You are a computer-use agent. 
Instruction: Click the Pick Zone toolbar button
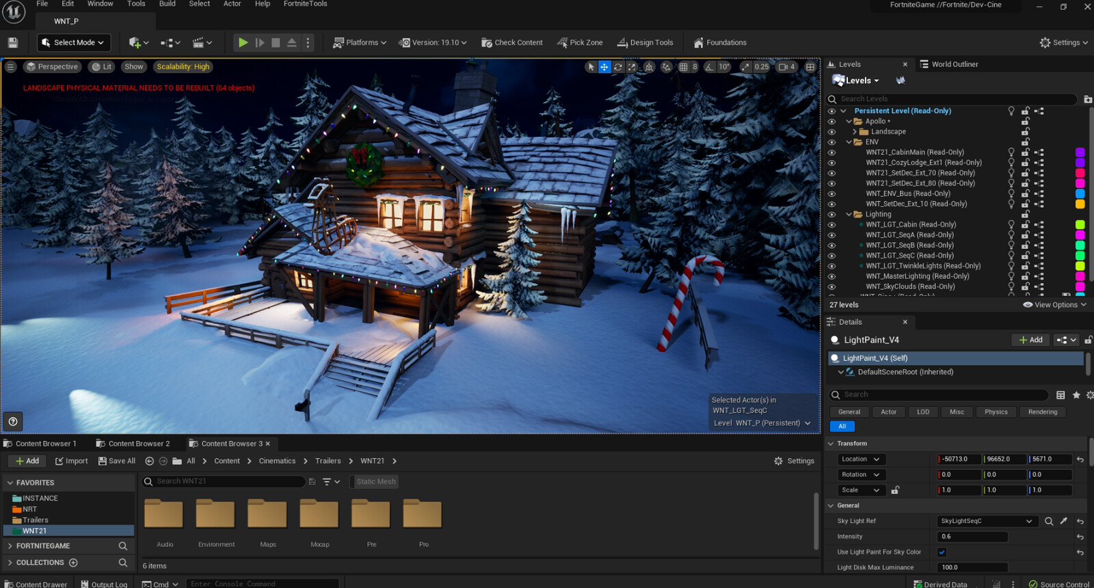[x=580, y=42]
